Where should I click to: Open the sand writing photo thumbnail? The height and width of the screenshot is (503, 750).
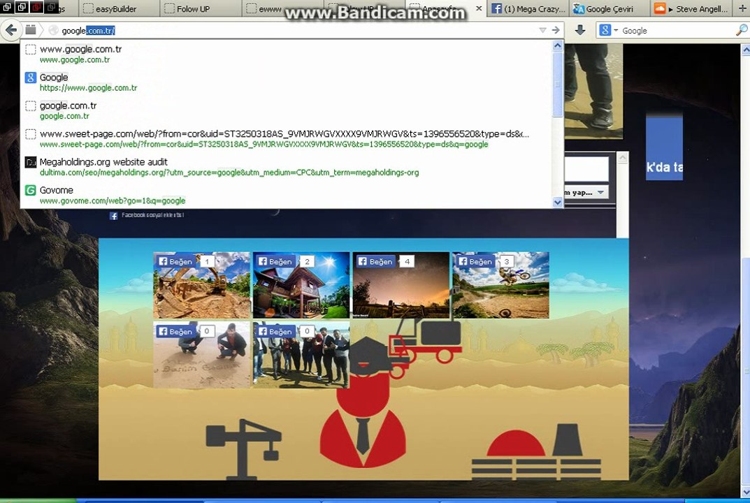[x=202, y=355]
